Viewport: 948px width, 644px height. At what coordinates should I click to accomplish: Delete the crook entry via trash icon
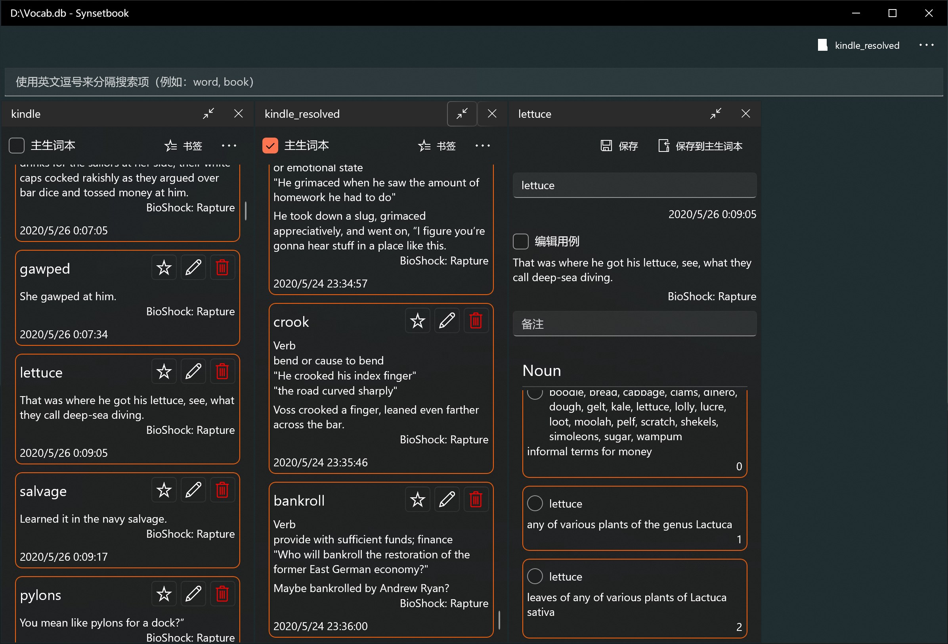point(476,321)
